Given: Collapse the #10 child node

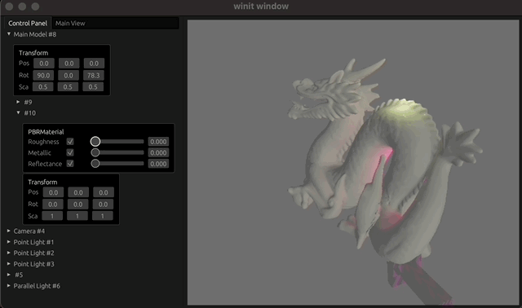Looking at the screenshot, I should (x=18, y=112).
